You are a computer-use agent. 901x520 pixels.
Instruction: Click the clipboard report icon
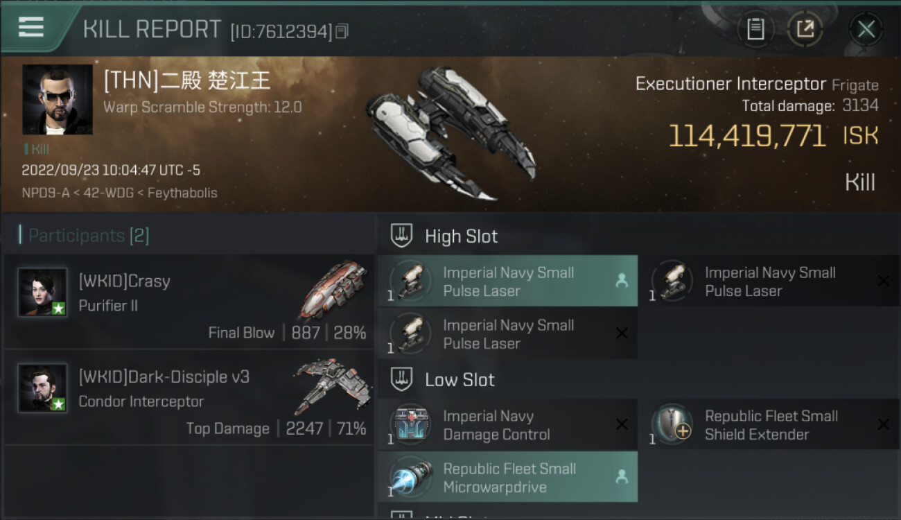tap(755, 29)
